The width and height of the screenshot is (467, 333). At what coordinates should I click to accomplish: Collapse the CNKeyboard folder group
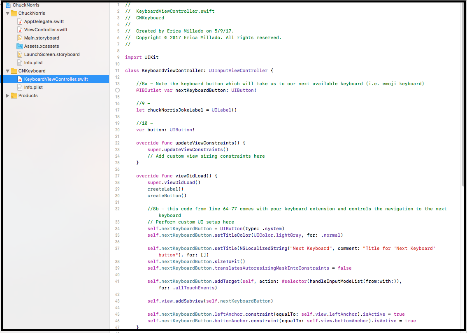point(8,71)
